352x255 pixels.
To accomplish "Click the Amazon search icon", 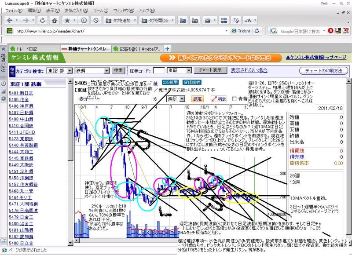I will click(x=338, y=31).
